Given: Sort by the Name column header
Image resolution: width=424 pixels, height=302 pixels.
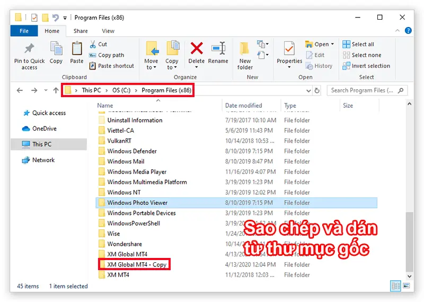Looking at the screenshot, I should point(105,106).
